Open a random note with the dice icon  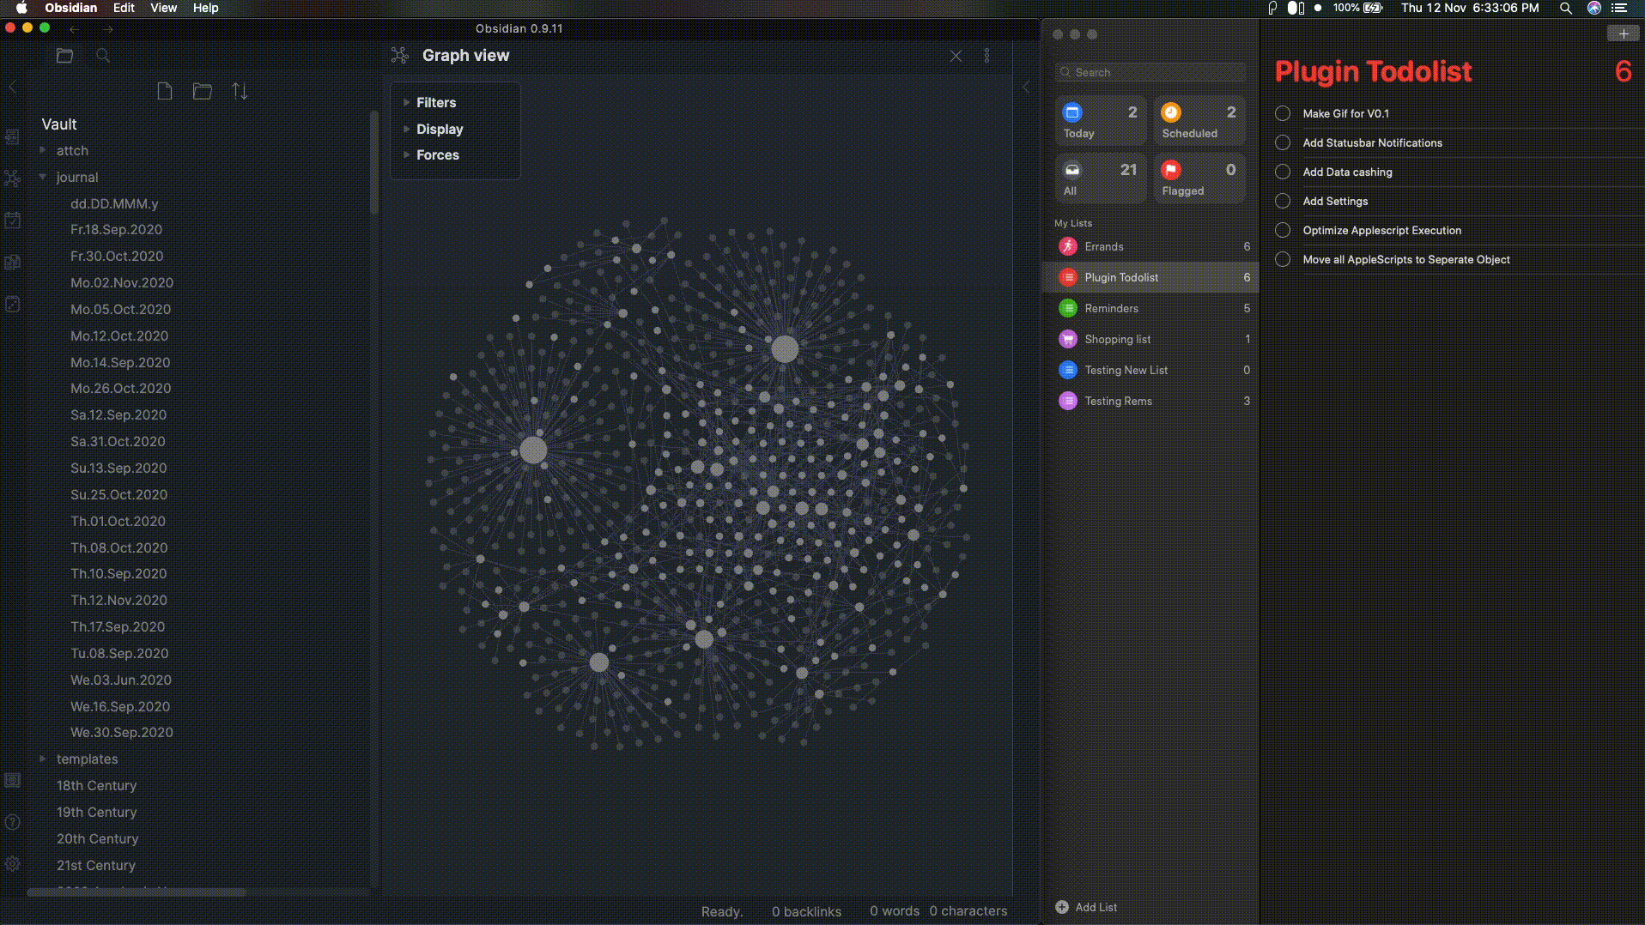pos(13,305)
